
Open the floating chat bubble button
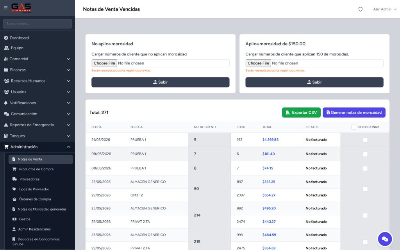coord(385,239)
